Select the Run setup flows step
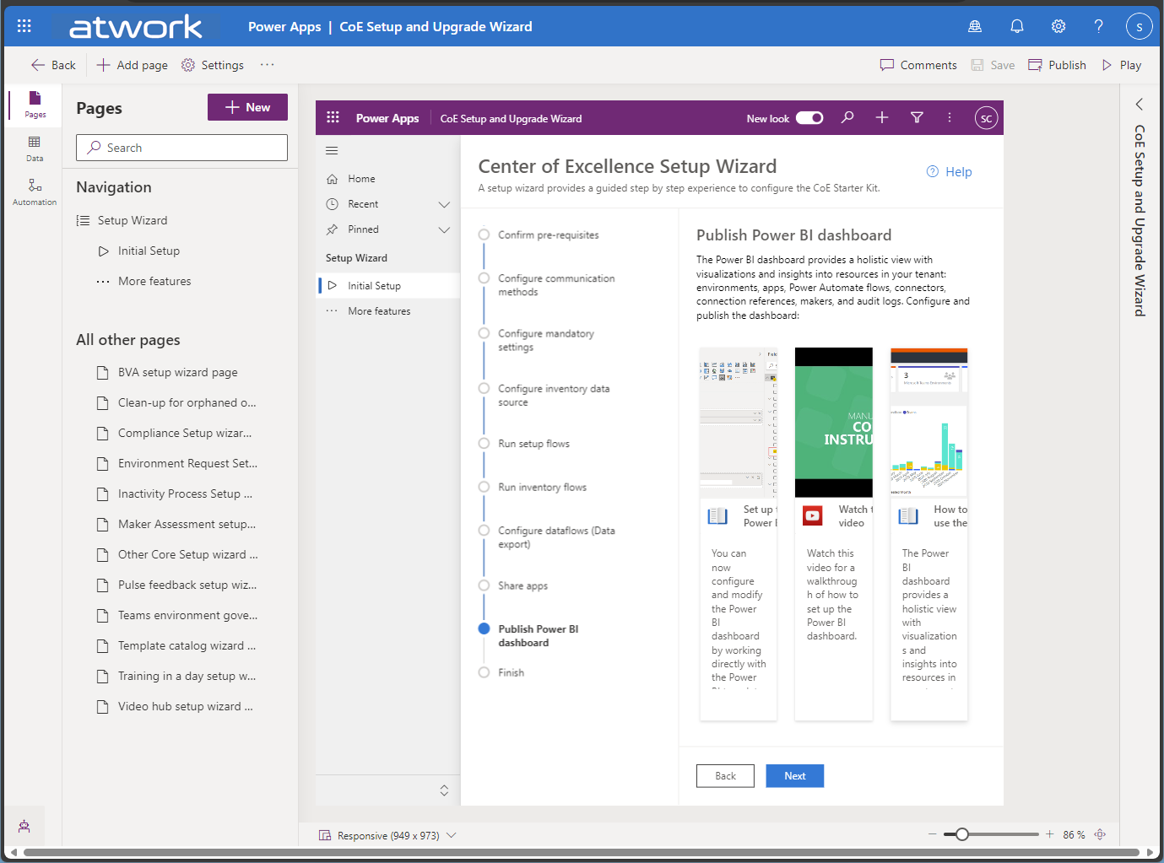 click(533, 444)
